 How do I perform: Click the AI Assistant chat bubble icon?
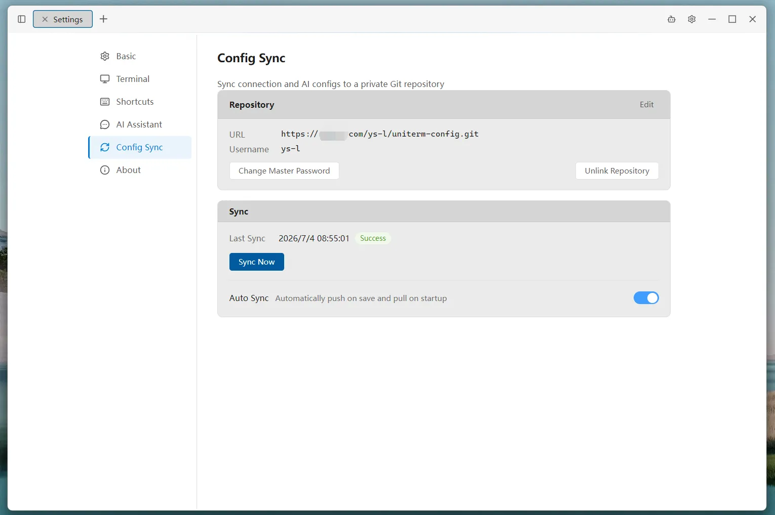coord(105,124)
